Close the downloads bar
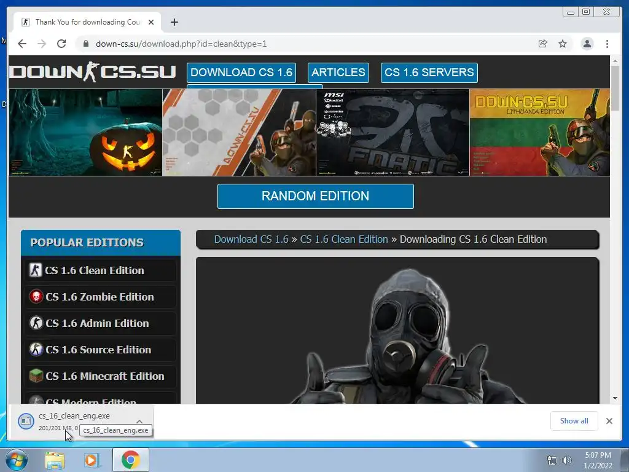 pos(609,421)
